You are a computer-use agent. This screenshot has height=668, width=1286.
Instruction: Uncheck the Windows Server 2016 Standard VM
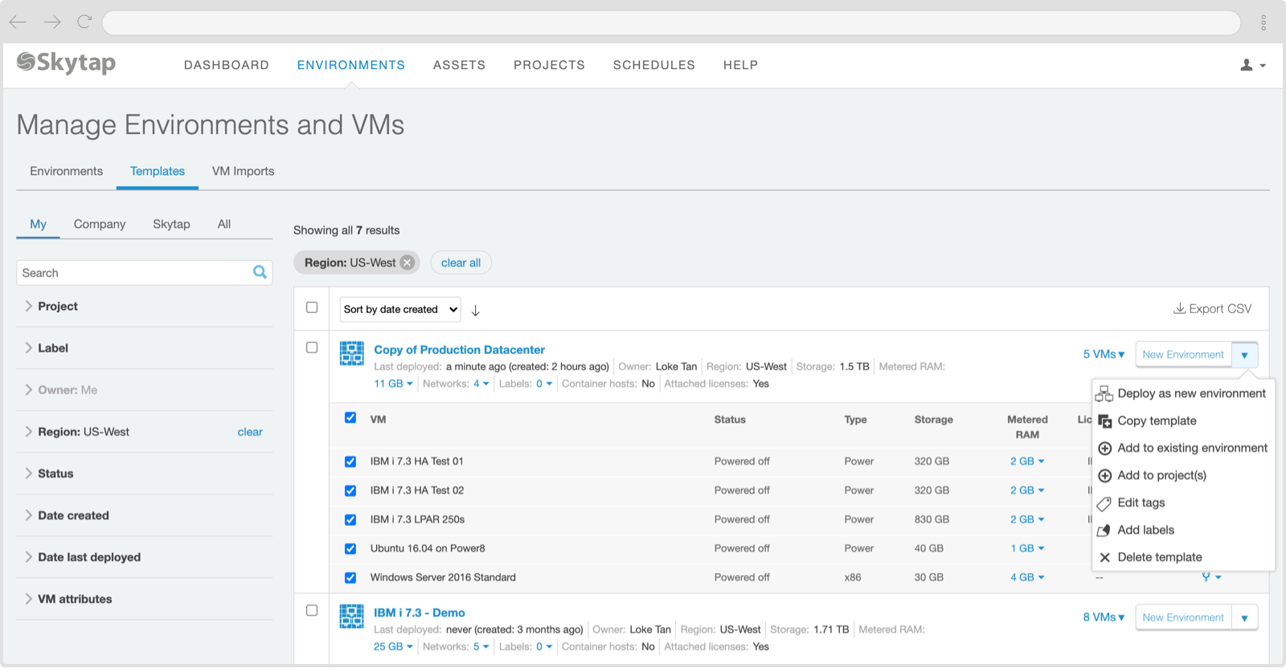[350, 577]
